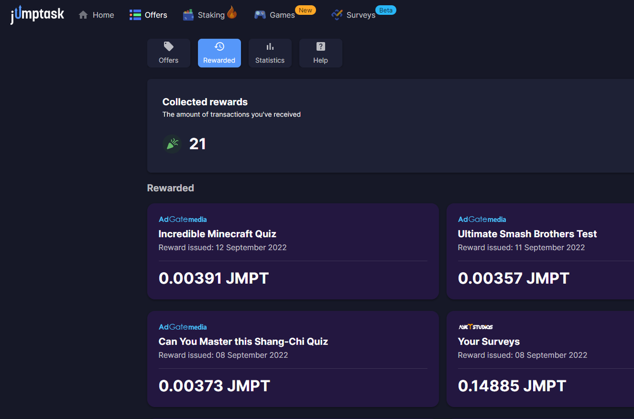This screenshot has width=634, height=419.
Task: Open the Your Surveys reward title
Action: tap(489, 341)
